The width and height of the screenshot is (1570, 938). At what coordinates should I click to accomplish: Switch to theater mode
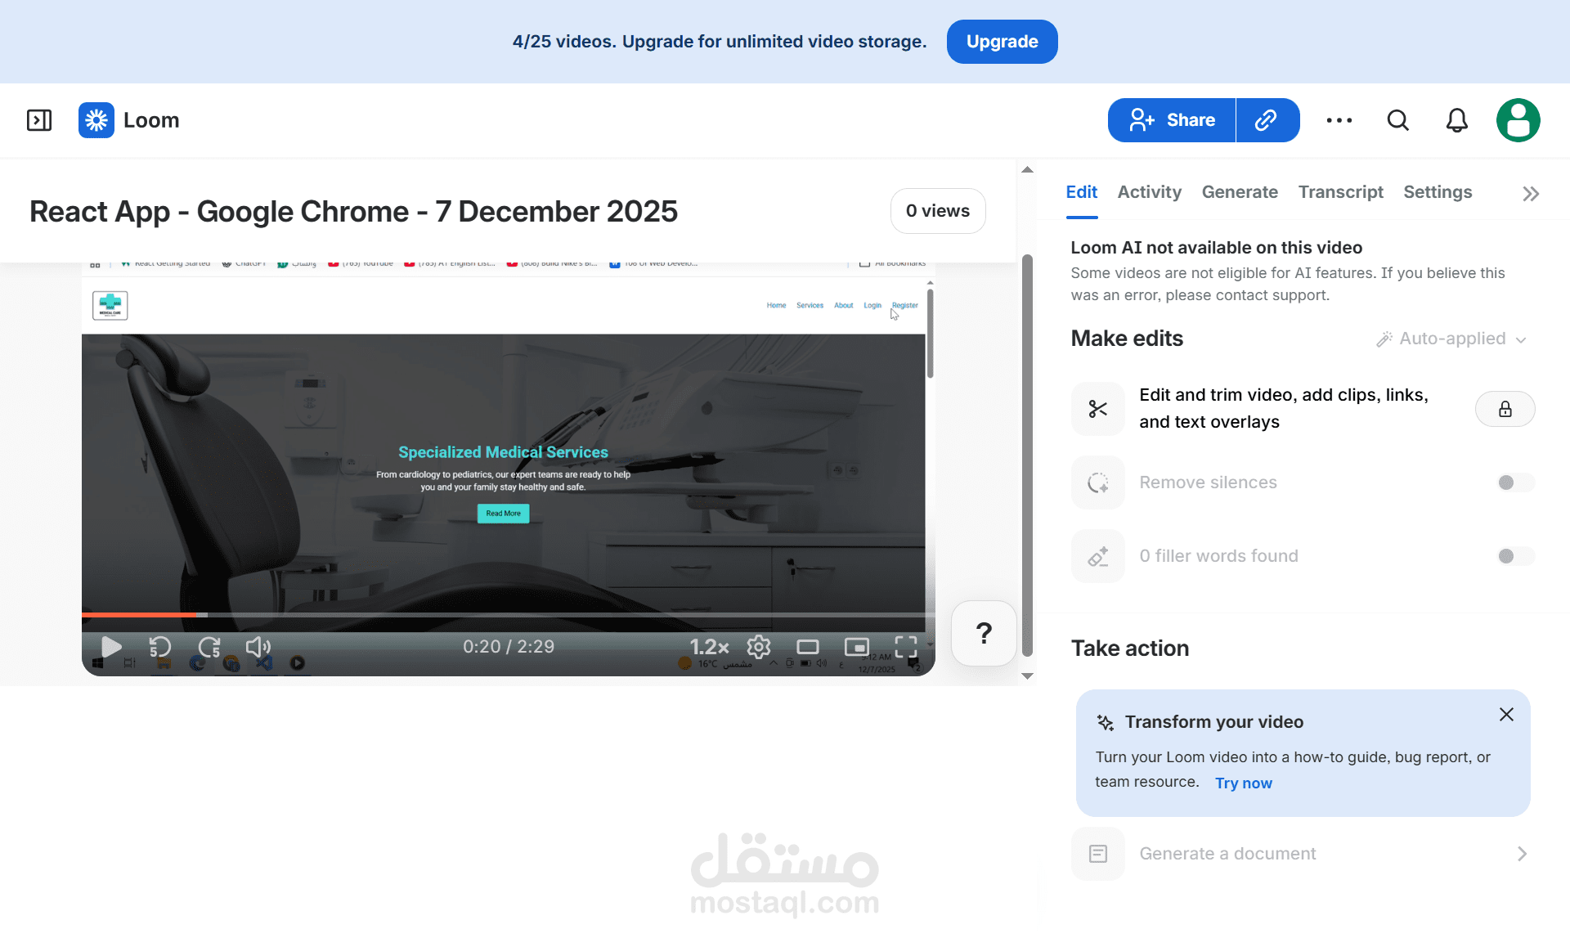808,647
